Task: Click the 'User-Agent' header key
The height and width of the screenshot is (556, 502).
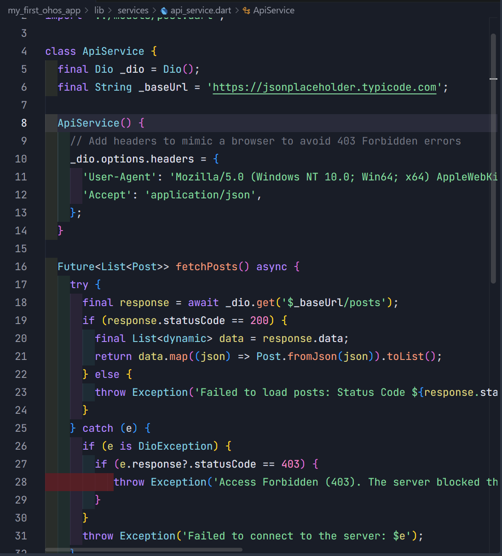Action: [x=120, y=177]
